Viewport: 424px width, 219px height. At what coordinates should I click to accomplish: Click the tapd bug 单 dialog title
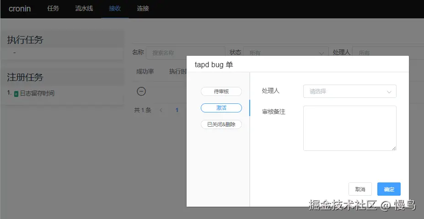[214, 64]
